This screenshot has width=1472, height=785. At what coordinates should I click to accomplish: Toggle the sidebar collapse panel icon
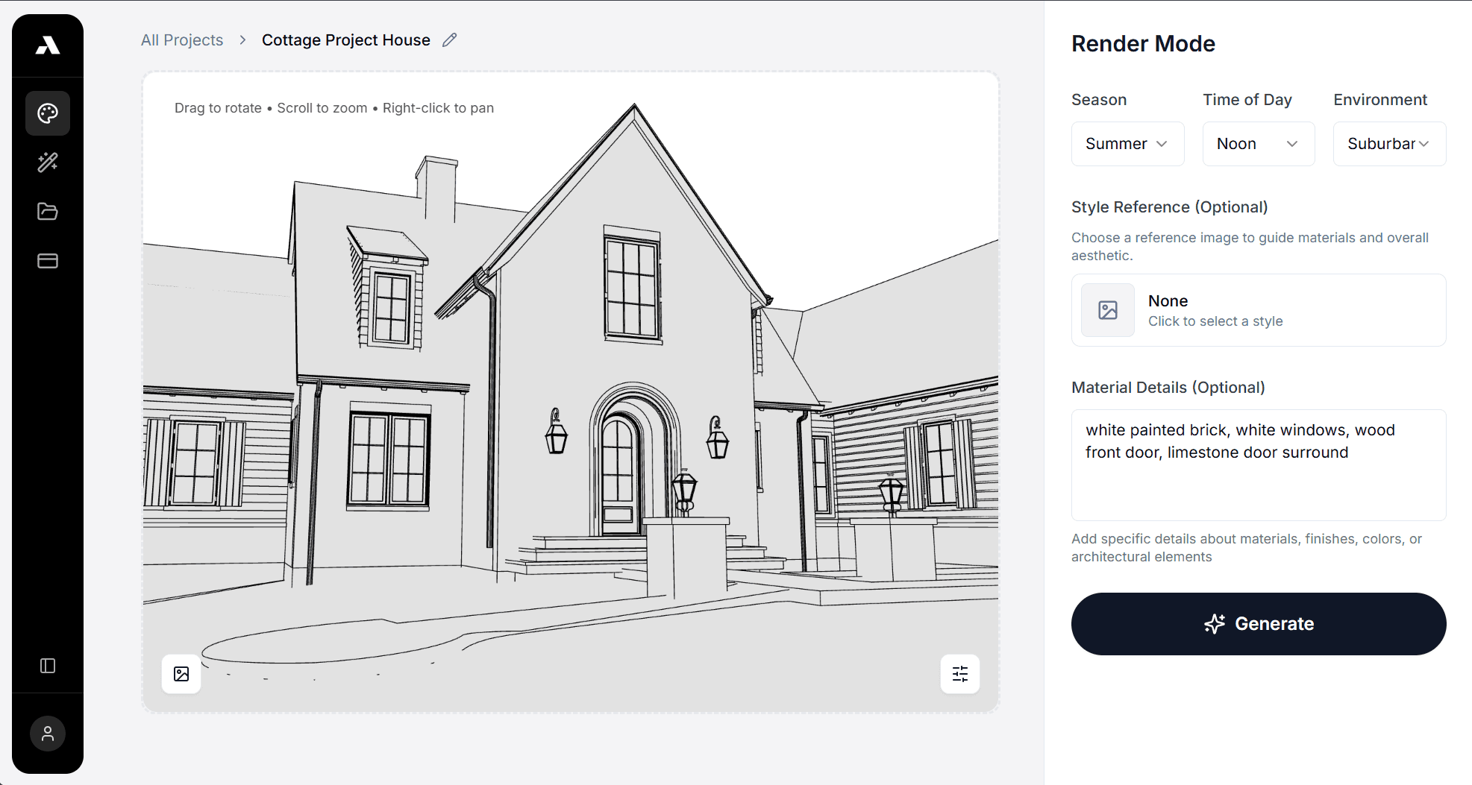pyautogui.click(x=48, y=666)
